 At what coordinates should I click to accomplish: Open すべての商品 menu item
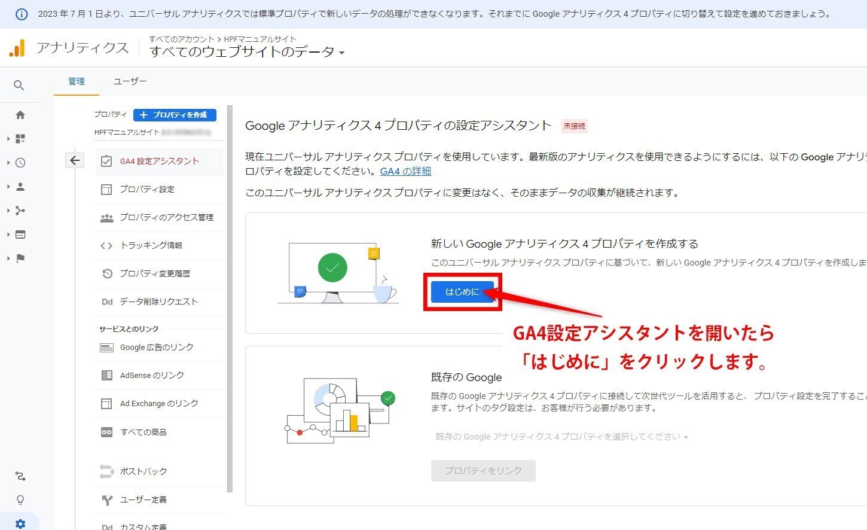[x=159, y=432]
